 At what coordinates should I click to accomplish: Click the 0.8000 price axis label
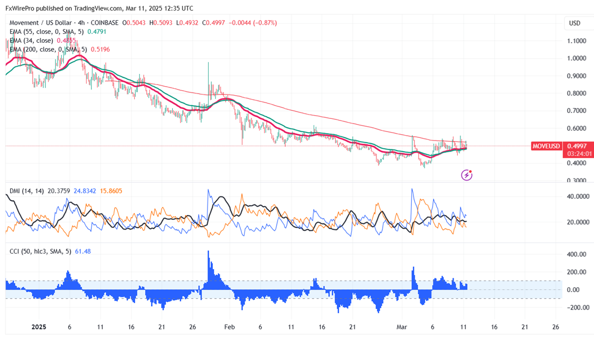[x=577, y=93]
